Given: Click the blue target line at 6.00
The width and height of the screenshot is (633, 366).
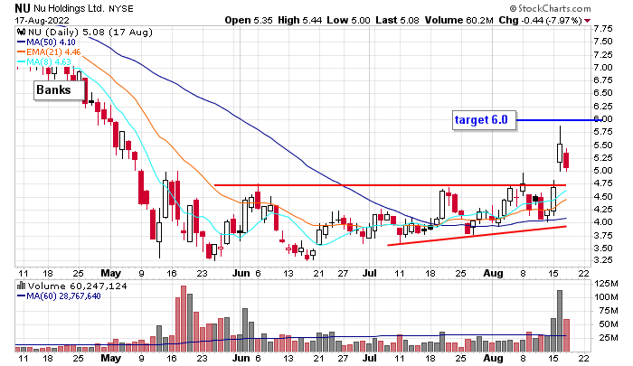Looking at the screenshot, I should pyautogui.click(x=559, y=120).
